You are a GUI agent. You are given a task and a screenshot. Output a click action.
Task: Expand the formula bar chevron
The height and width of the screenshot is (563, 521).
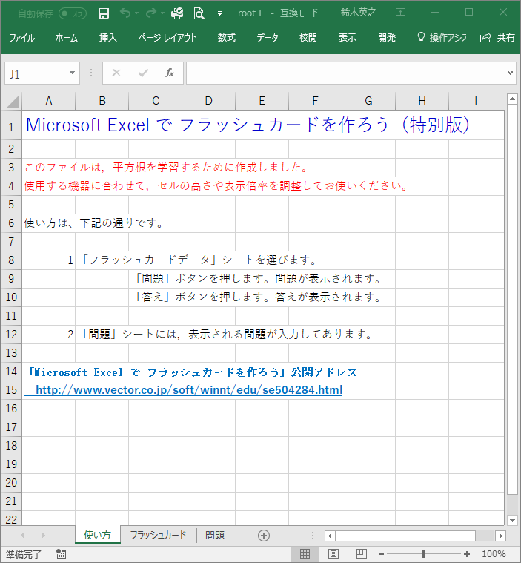coord(510,73)
